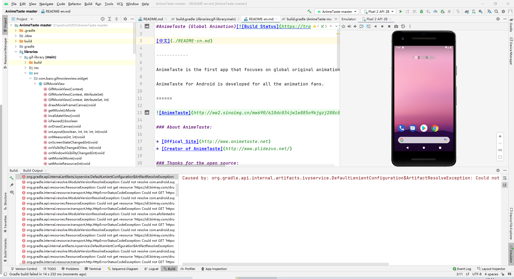Viewport: 514px width, 279px height.
Task: Open Search Everywhere magnifier icon
Action: [496, 11]
